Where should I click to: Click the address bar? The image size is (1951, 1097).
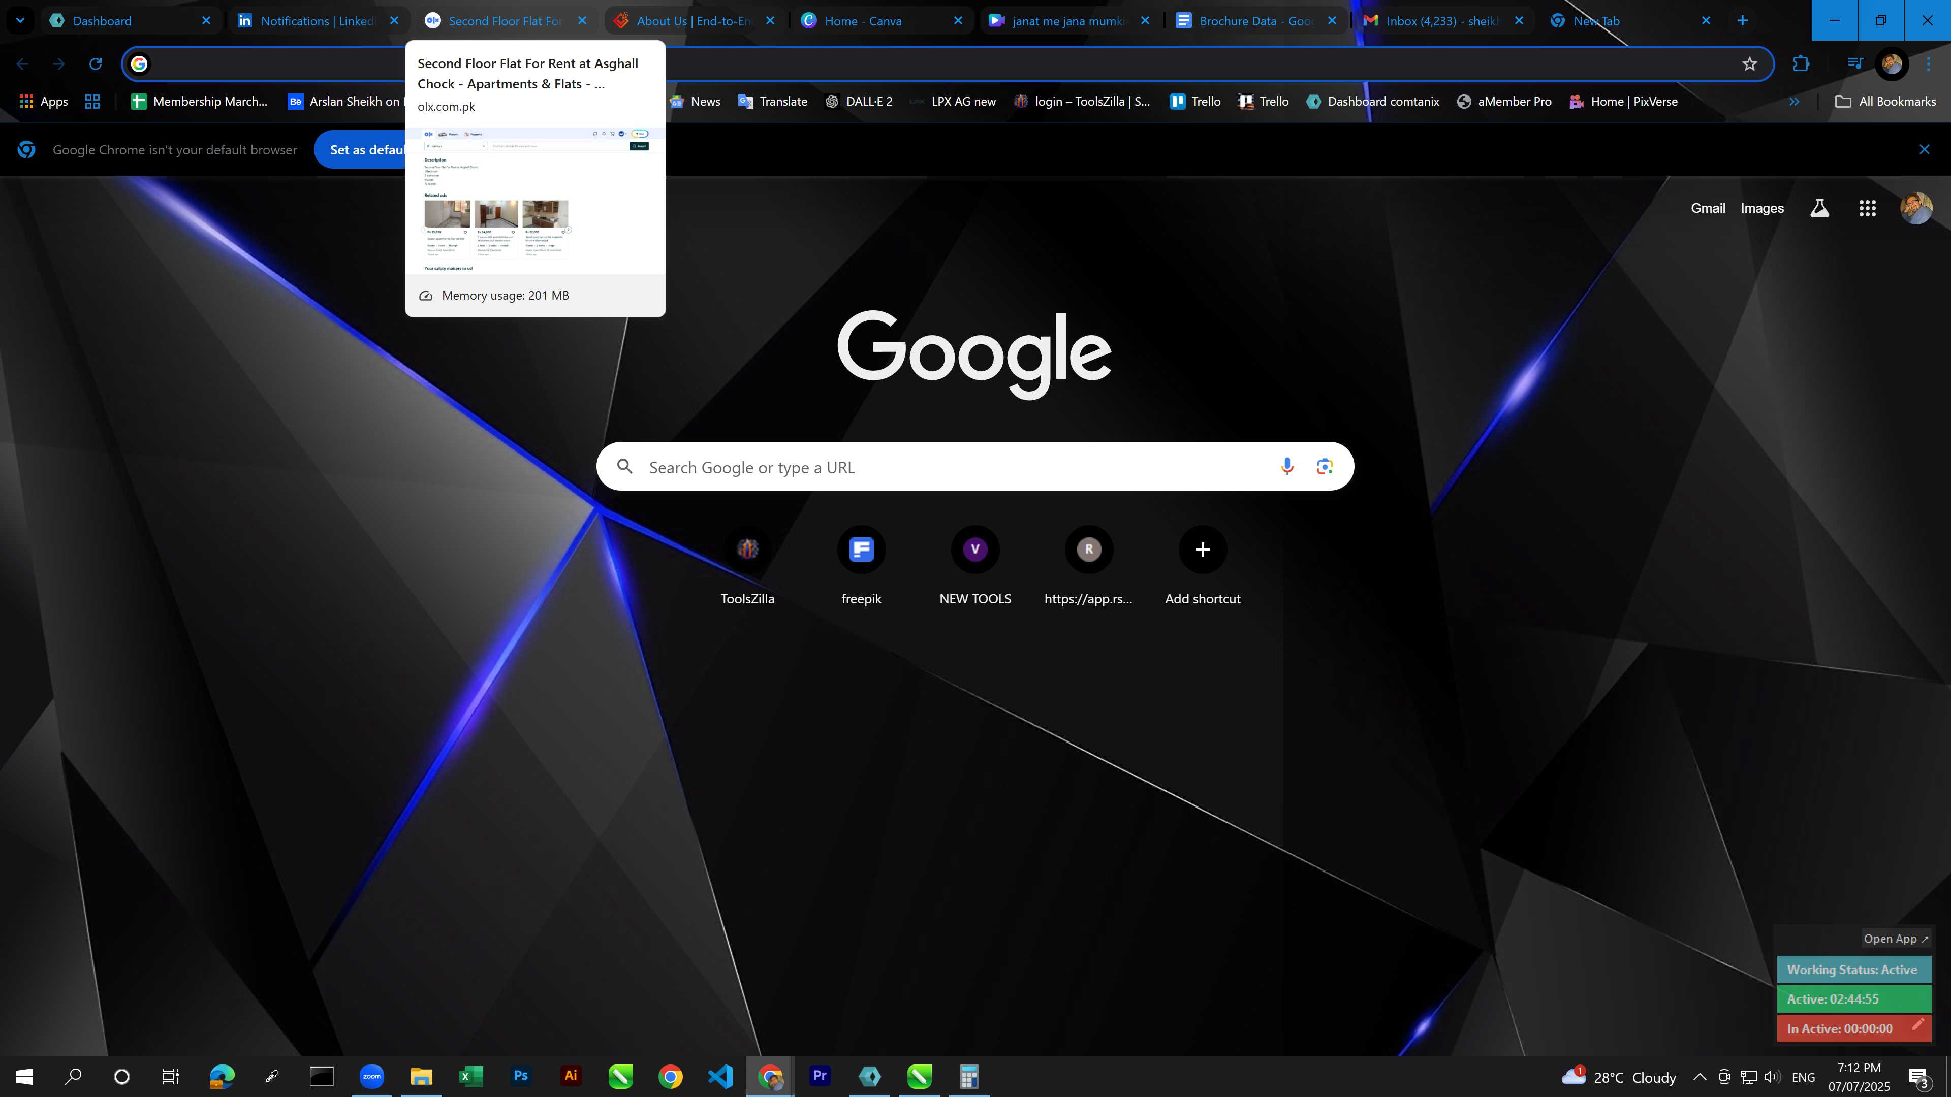[x=947, y=63]
